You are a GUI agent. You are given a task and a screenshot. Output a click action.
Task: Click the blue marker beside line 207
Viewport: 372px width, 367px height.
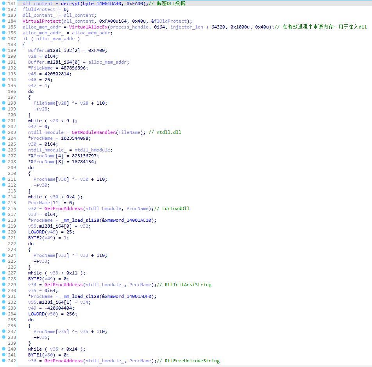4,155
